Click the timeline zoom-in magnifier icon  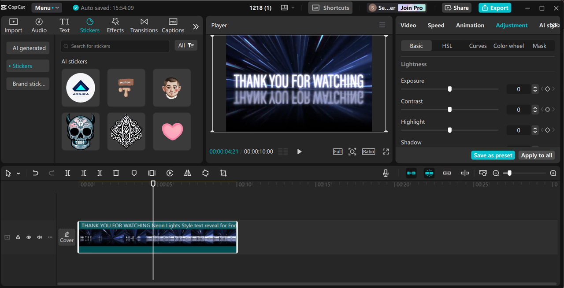(553, 174)
